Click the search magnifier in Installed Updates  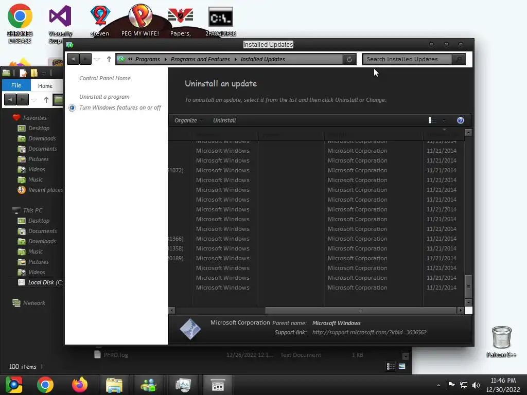(x=459, y=60)
